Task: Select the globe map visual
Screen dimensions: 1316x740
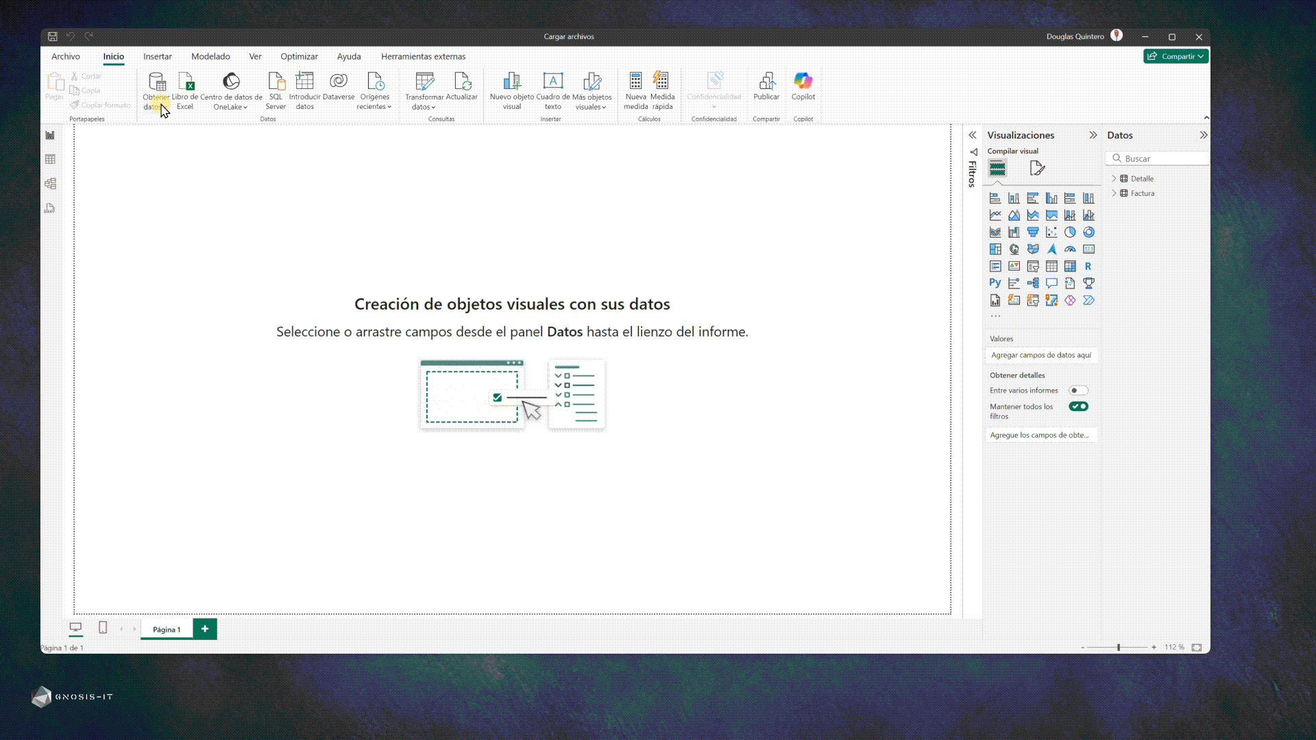Action: pos(1014,249)
